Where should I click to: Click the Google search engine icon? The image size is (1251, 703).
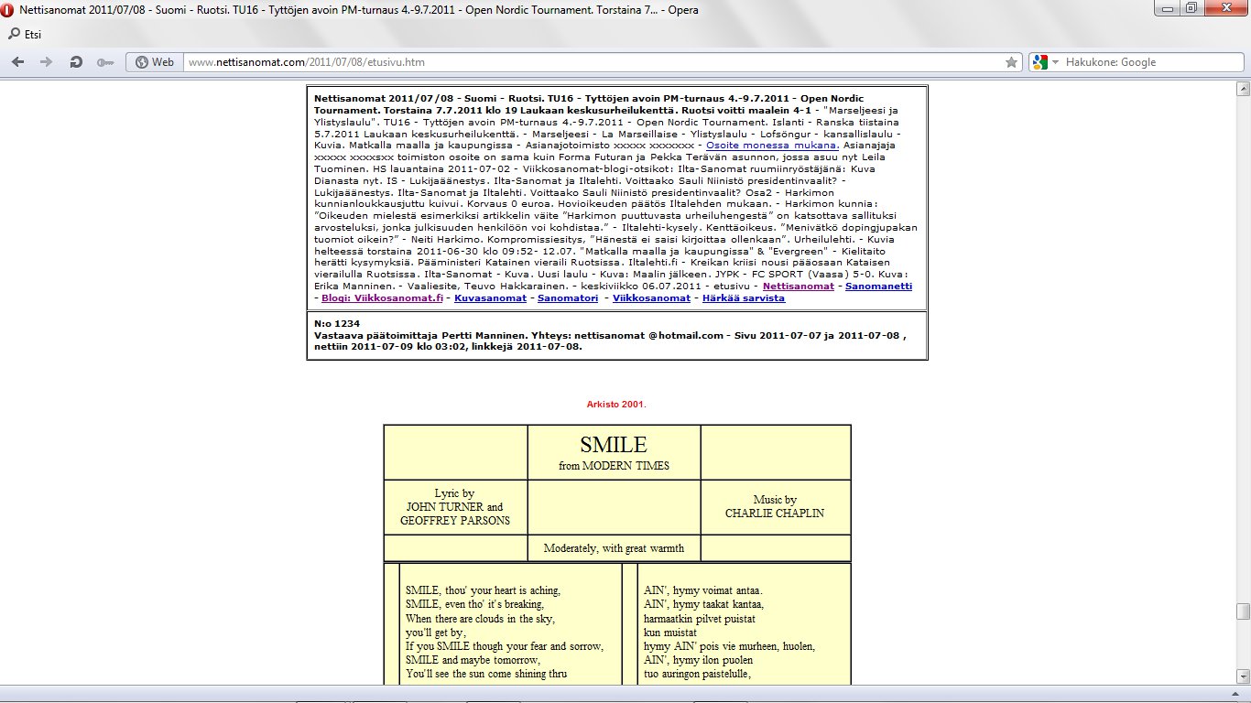pyautogui.click(x=1039, y=62)
